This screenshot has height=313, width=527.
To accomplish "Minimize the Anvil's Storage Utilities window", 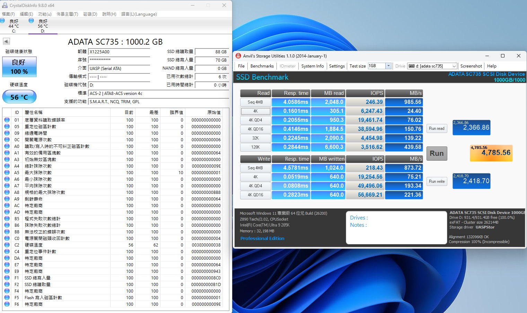I will point(487,56).
